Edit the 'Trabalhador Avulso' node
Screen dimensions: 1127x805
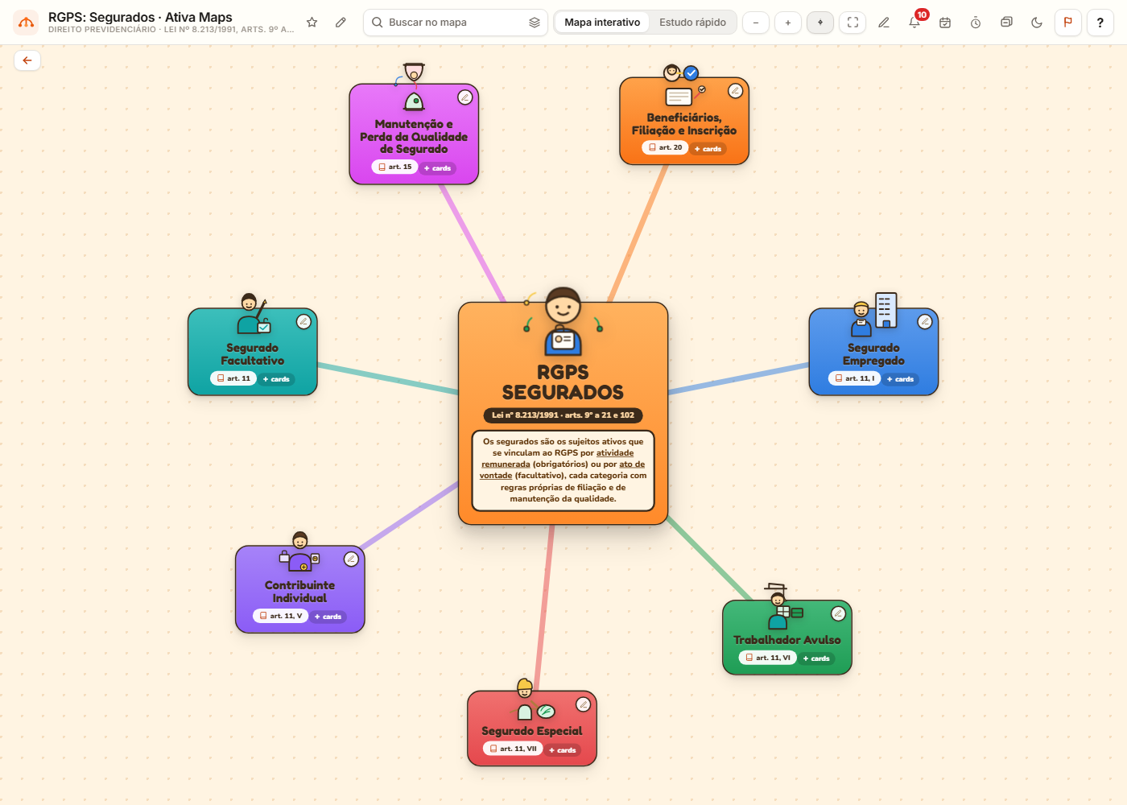(x=838, y=613)
